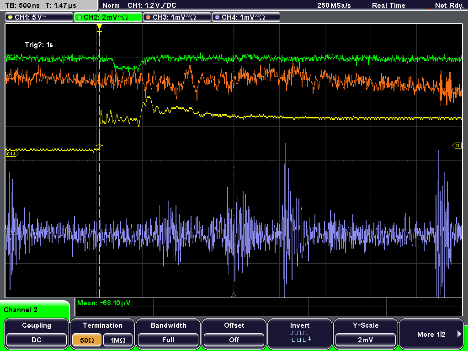
Task: Select the CH3: 1 mV channel tab
Action: pos(177,17)
